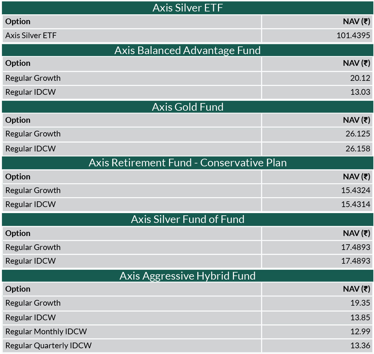Click NAV value 101.4395

(x=353, y=36)
